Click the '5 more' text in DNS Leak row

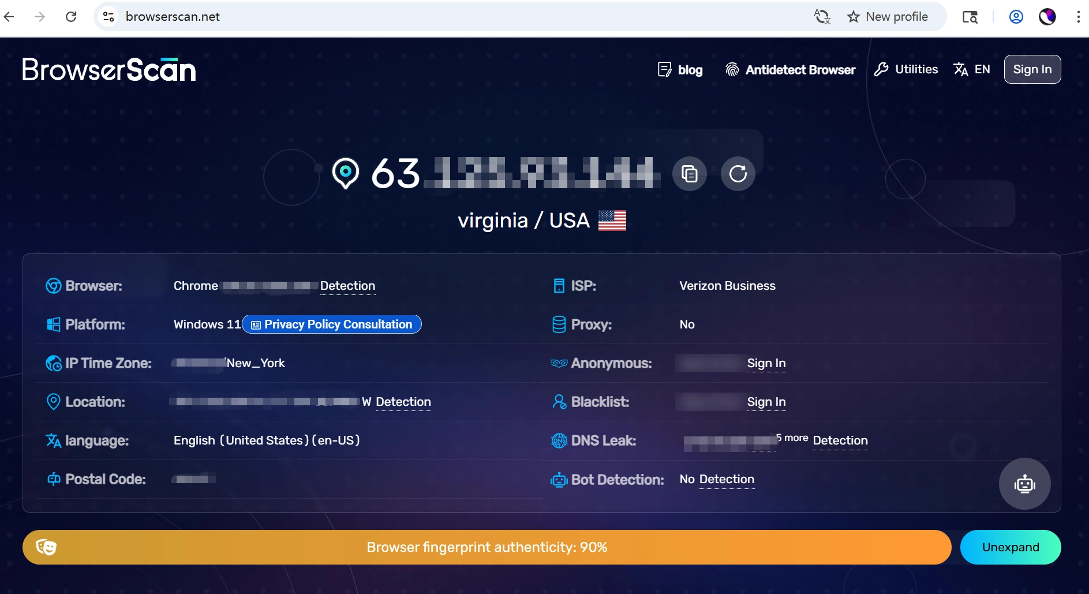pos(792,438)
